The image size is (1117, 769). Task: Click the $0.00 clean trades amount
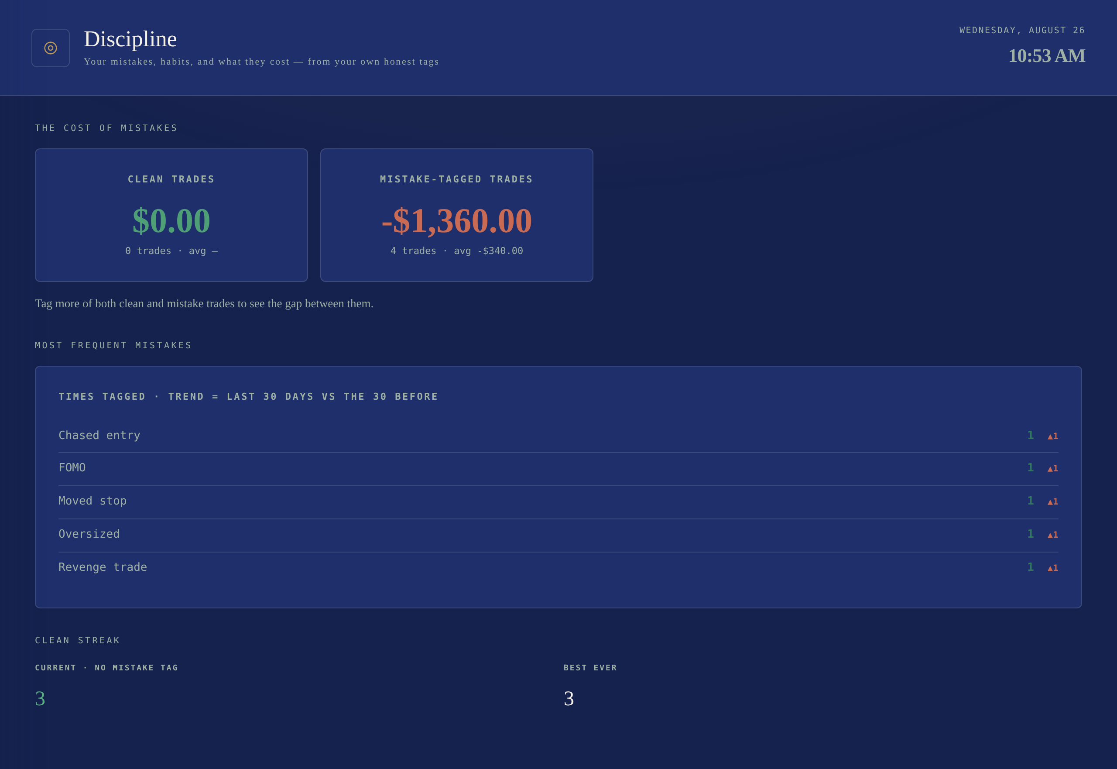coord(171,221)
